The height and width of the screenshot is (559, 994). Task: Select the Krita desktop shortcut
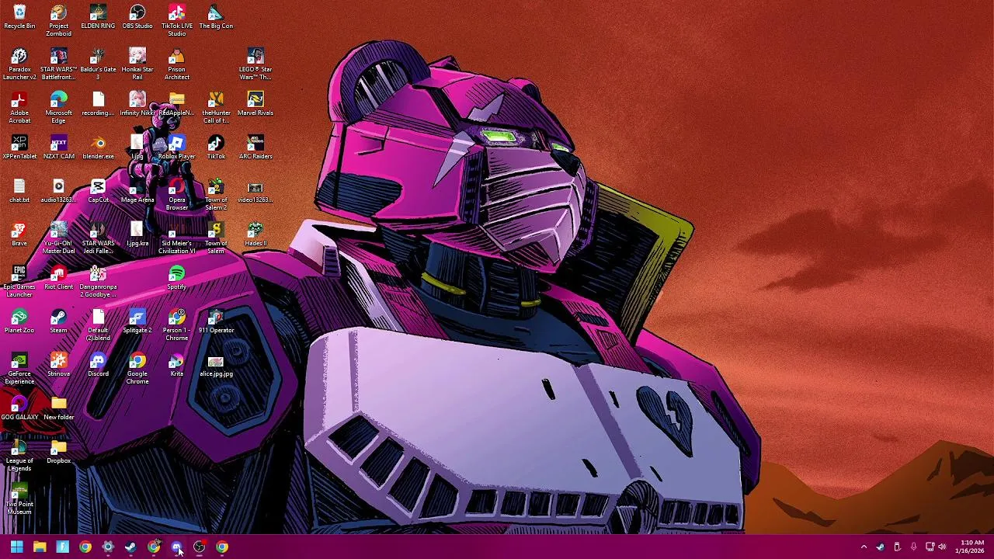pos(177,365)
